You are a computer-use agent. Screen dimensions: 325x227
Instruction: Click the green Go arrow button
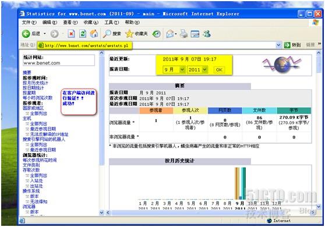(x=287, y=45)
